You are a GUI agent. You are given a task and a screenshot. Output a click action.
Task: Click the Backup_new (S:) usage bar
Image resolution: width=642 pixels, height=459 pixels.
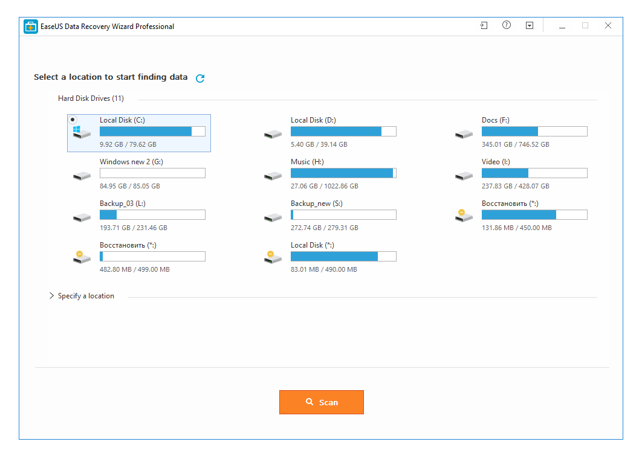pos(343,215)
